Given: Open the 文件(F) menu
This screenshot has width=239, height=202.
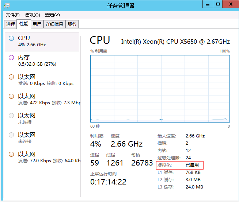Looking at the screenshot, I should point(13,15).
